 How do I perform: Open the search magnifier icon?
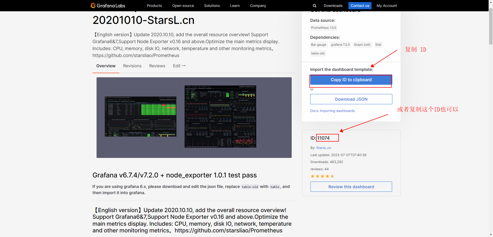pyautogui.click(x=314, y=6)
